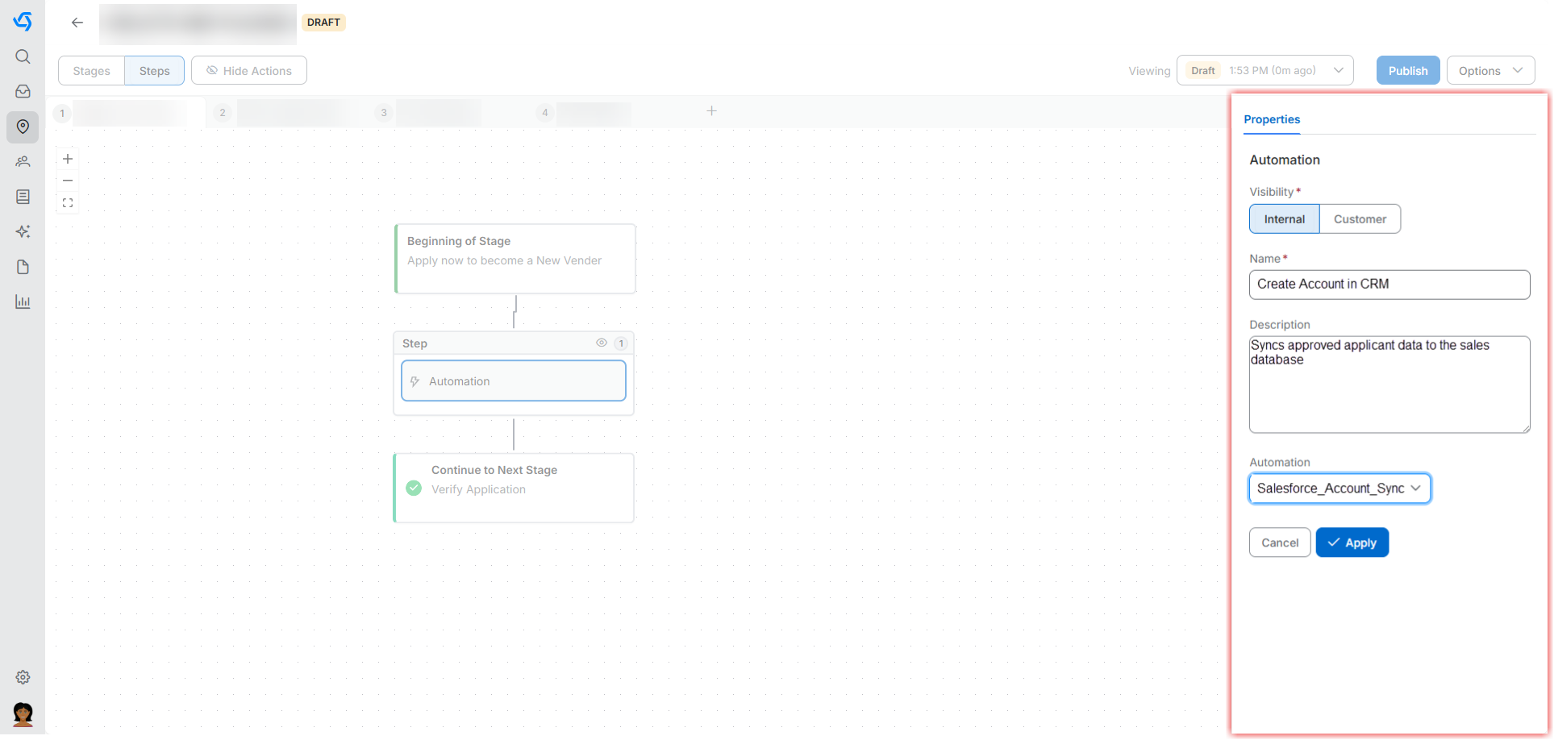The width and height of the screenshot is (1554, 740).
Task: Publish the draft workflow
Action: pyautogui.click(x=1407, y=71)
